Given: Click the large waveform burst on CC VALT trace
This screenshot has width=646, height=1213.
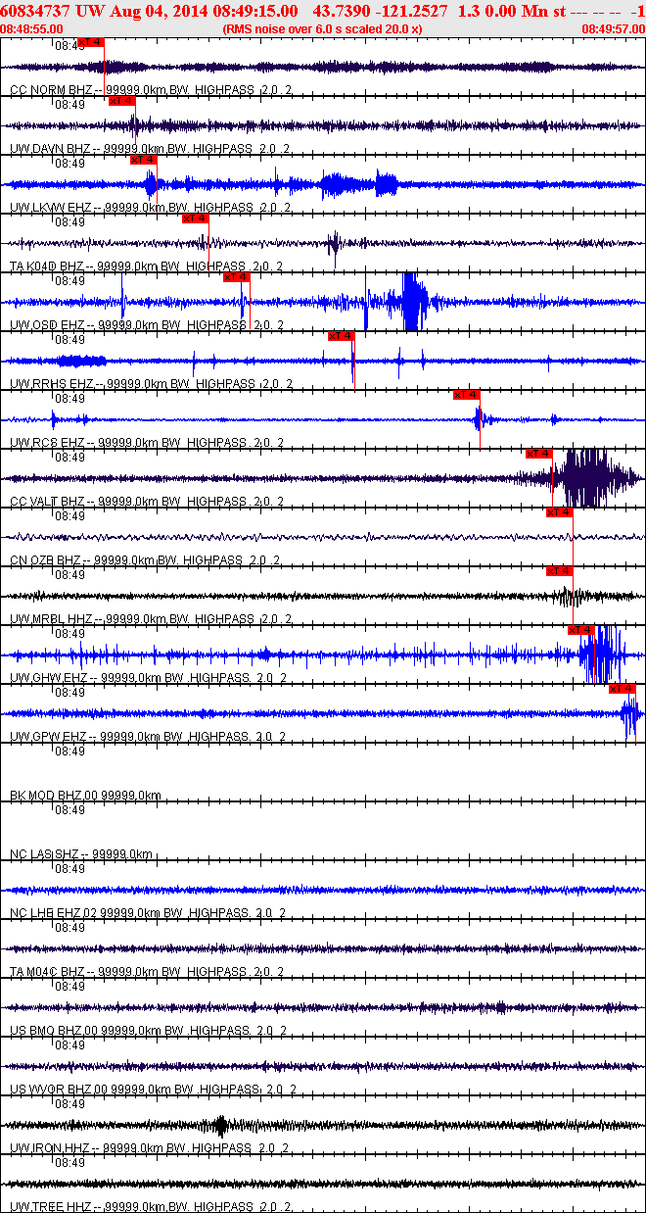Looking at the screenshot, I should click(x=587, y=478).
